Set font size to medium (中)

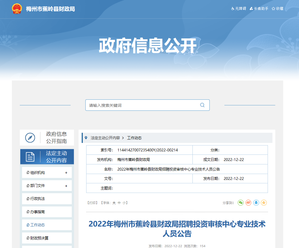[x=119, y=203]
